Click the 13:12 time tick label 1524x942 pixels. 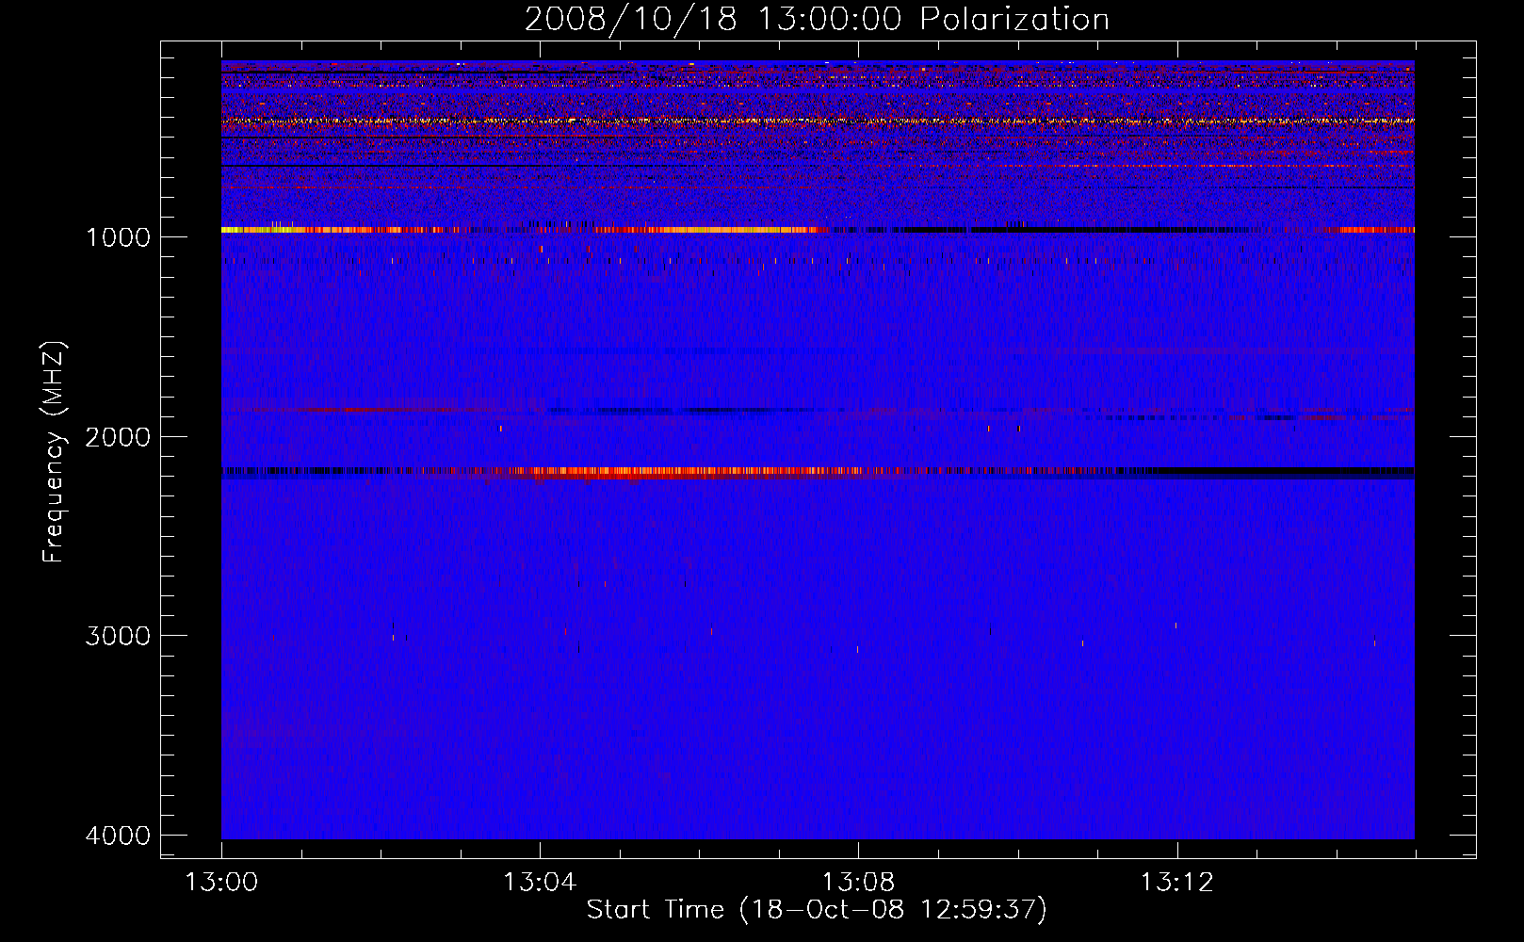click(1176, 883)
